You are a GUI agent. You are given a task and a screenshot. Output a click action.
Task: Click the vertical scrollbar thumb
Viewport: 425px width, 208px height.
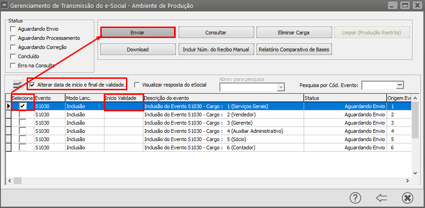click(415, 120)
